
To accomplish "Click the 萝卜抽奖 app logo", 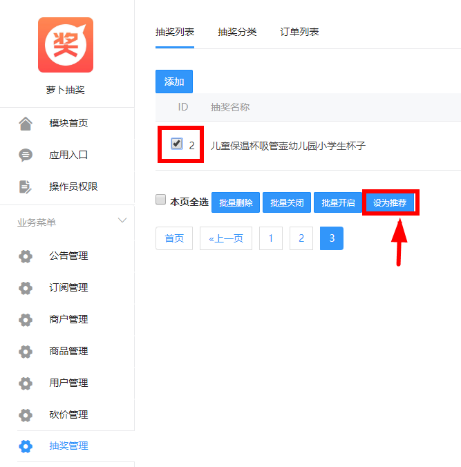I will [x=66, y=45].
